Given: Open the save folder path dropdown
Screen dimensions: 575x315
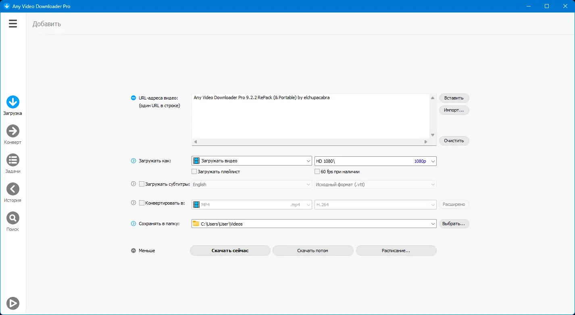Looking at the screenshot, I should pyautogui.click(x=432, y=224).
